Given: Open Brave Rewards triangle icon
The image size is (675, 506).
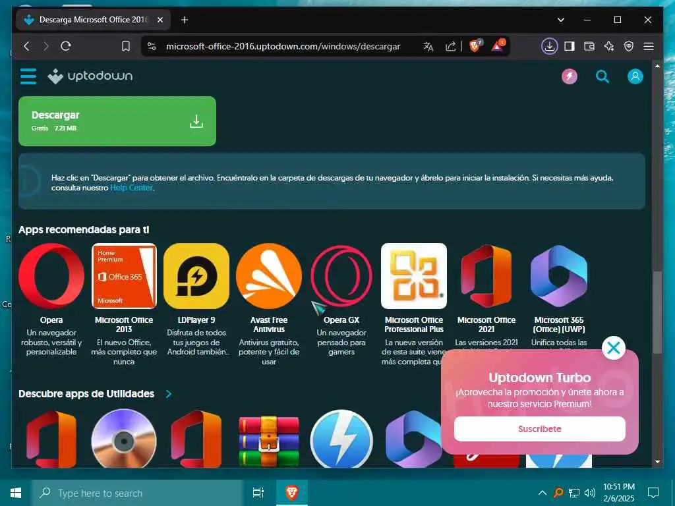Looking at the screenshot, I should (x=498, y=45).
